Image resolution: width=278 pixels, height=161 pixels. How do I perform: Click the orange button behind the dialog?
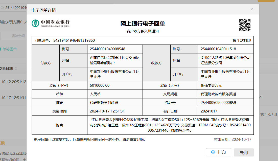[267, 1]
